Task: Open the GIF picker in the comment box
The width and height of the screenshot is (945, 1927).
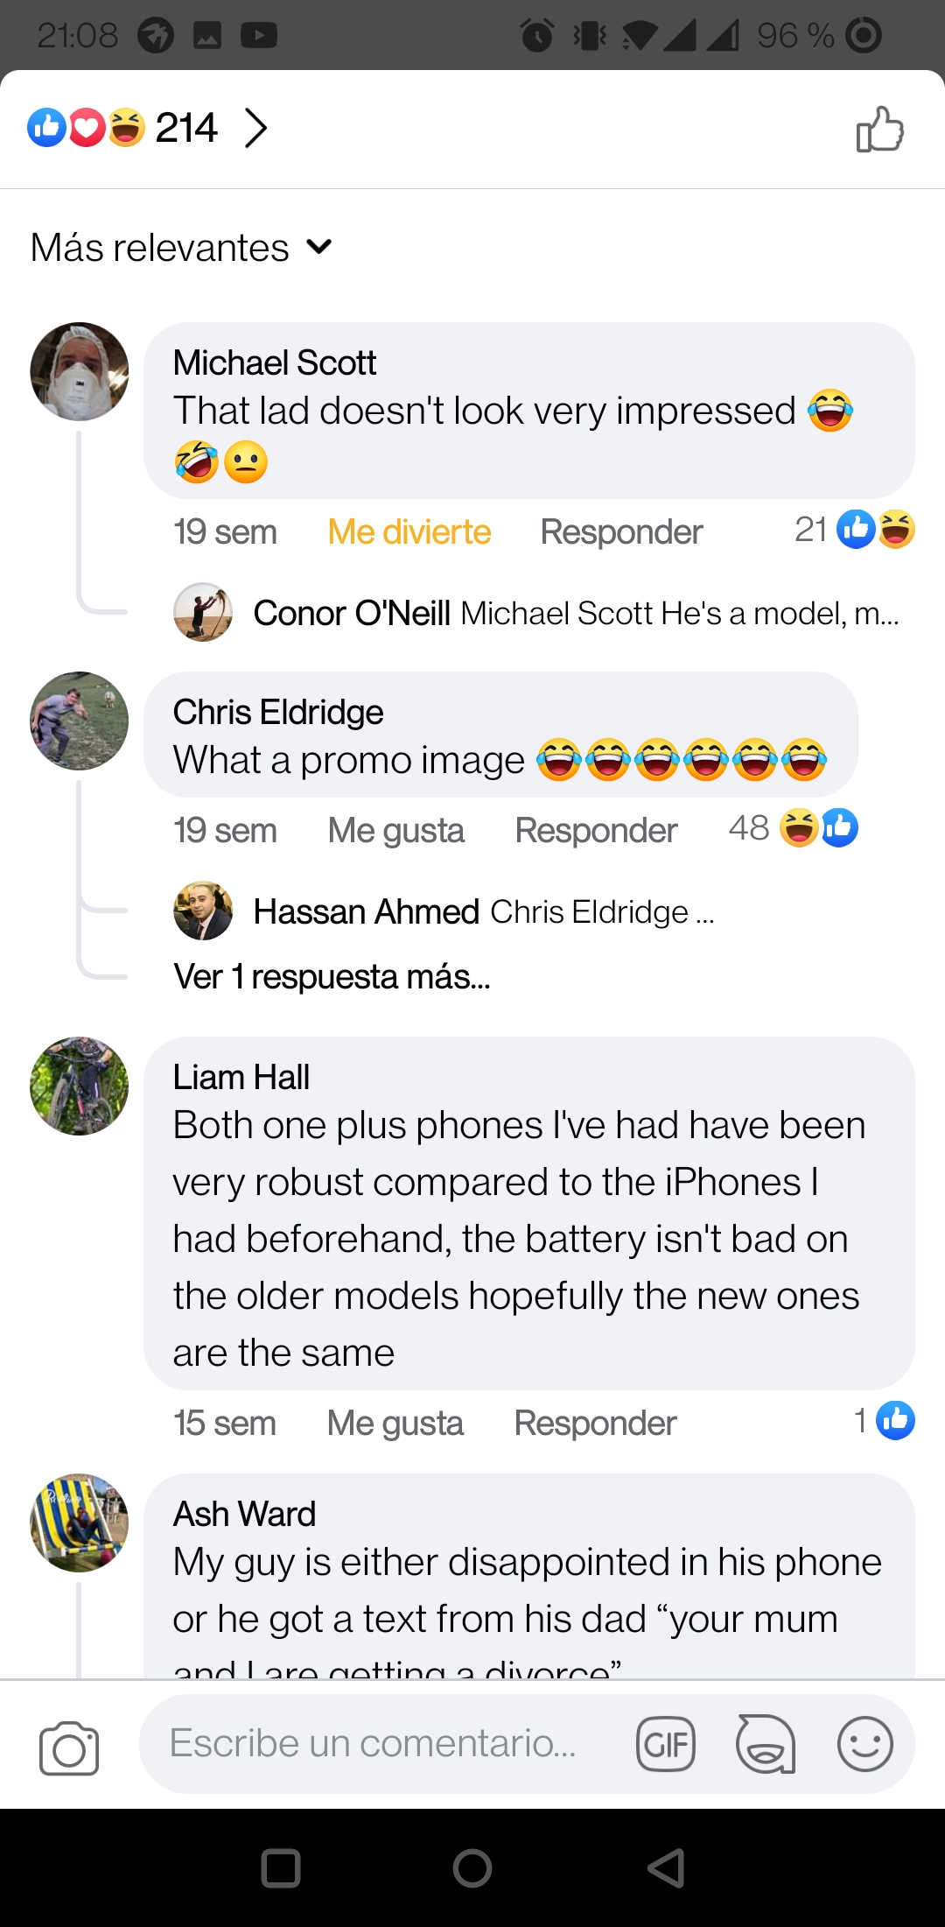Action: [666, 1744]
